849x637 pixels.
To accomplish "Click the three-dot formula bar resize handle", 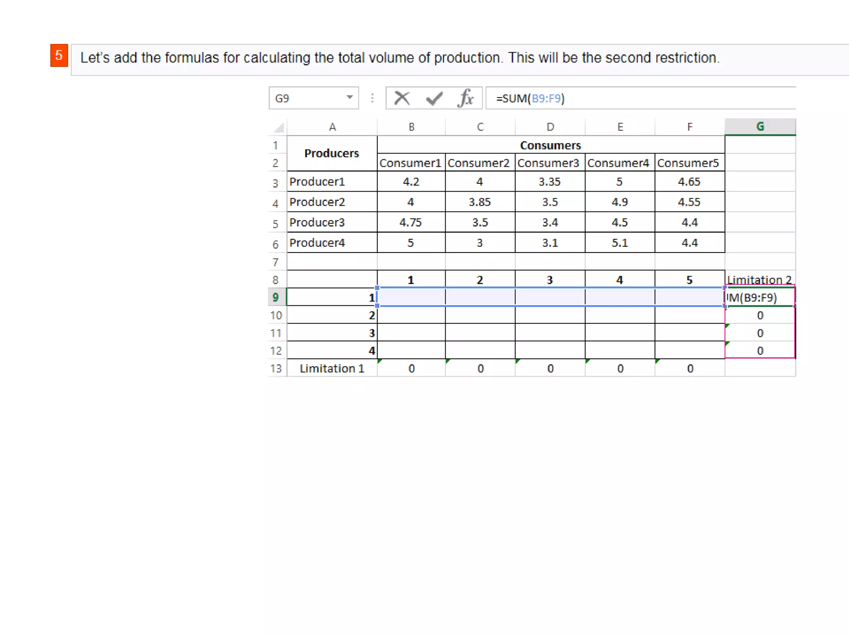I will (x=372, y=98).
